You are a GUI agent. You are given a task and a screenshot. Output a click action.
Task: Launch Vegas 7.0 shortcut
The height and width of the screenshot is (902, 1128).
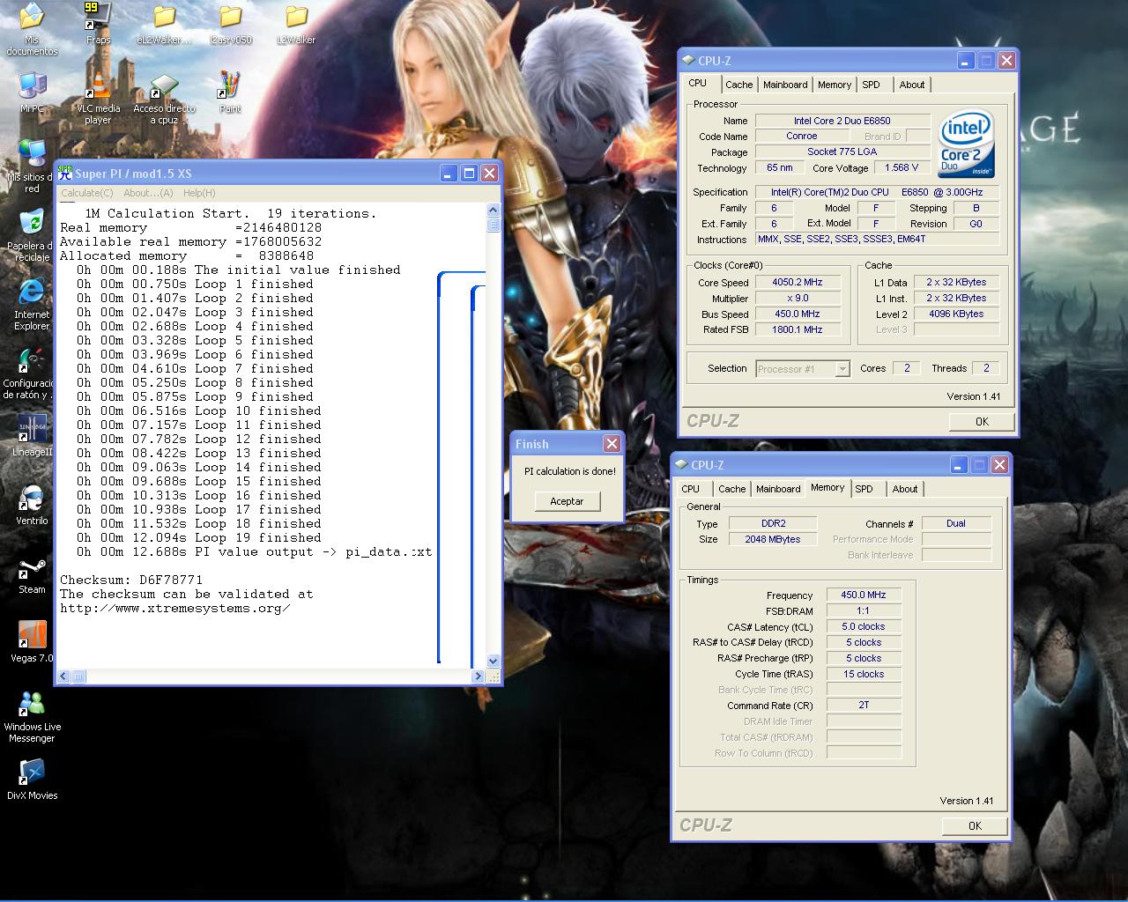pyautogui.click(x=32, y=636)
